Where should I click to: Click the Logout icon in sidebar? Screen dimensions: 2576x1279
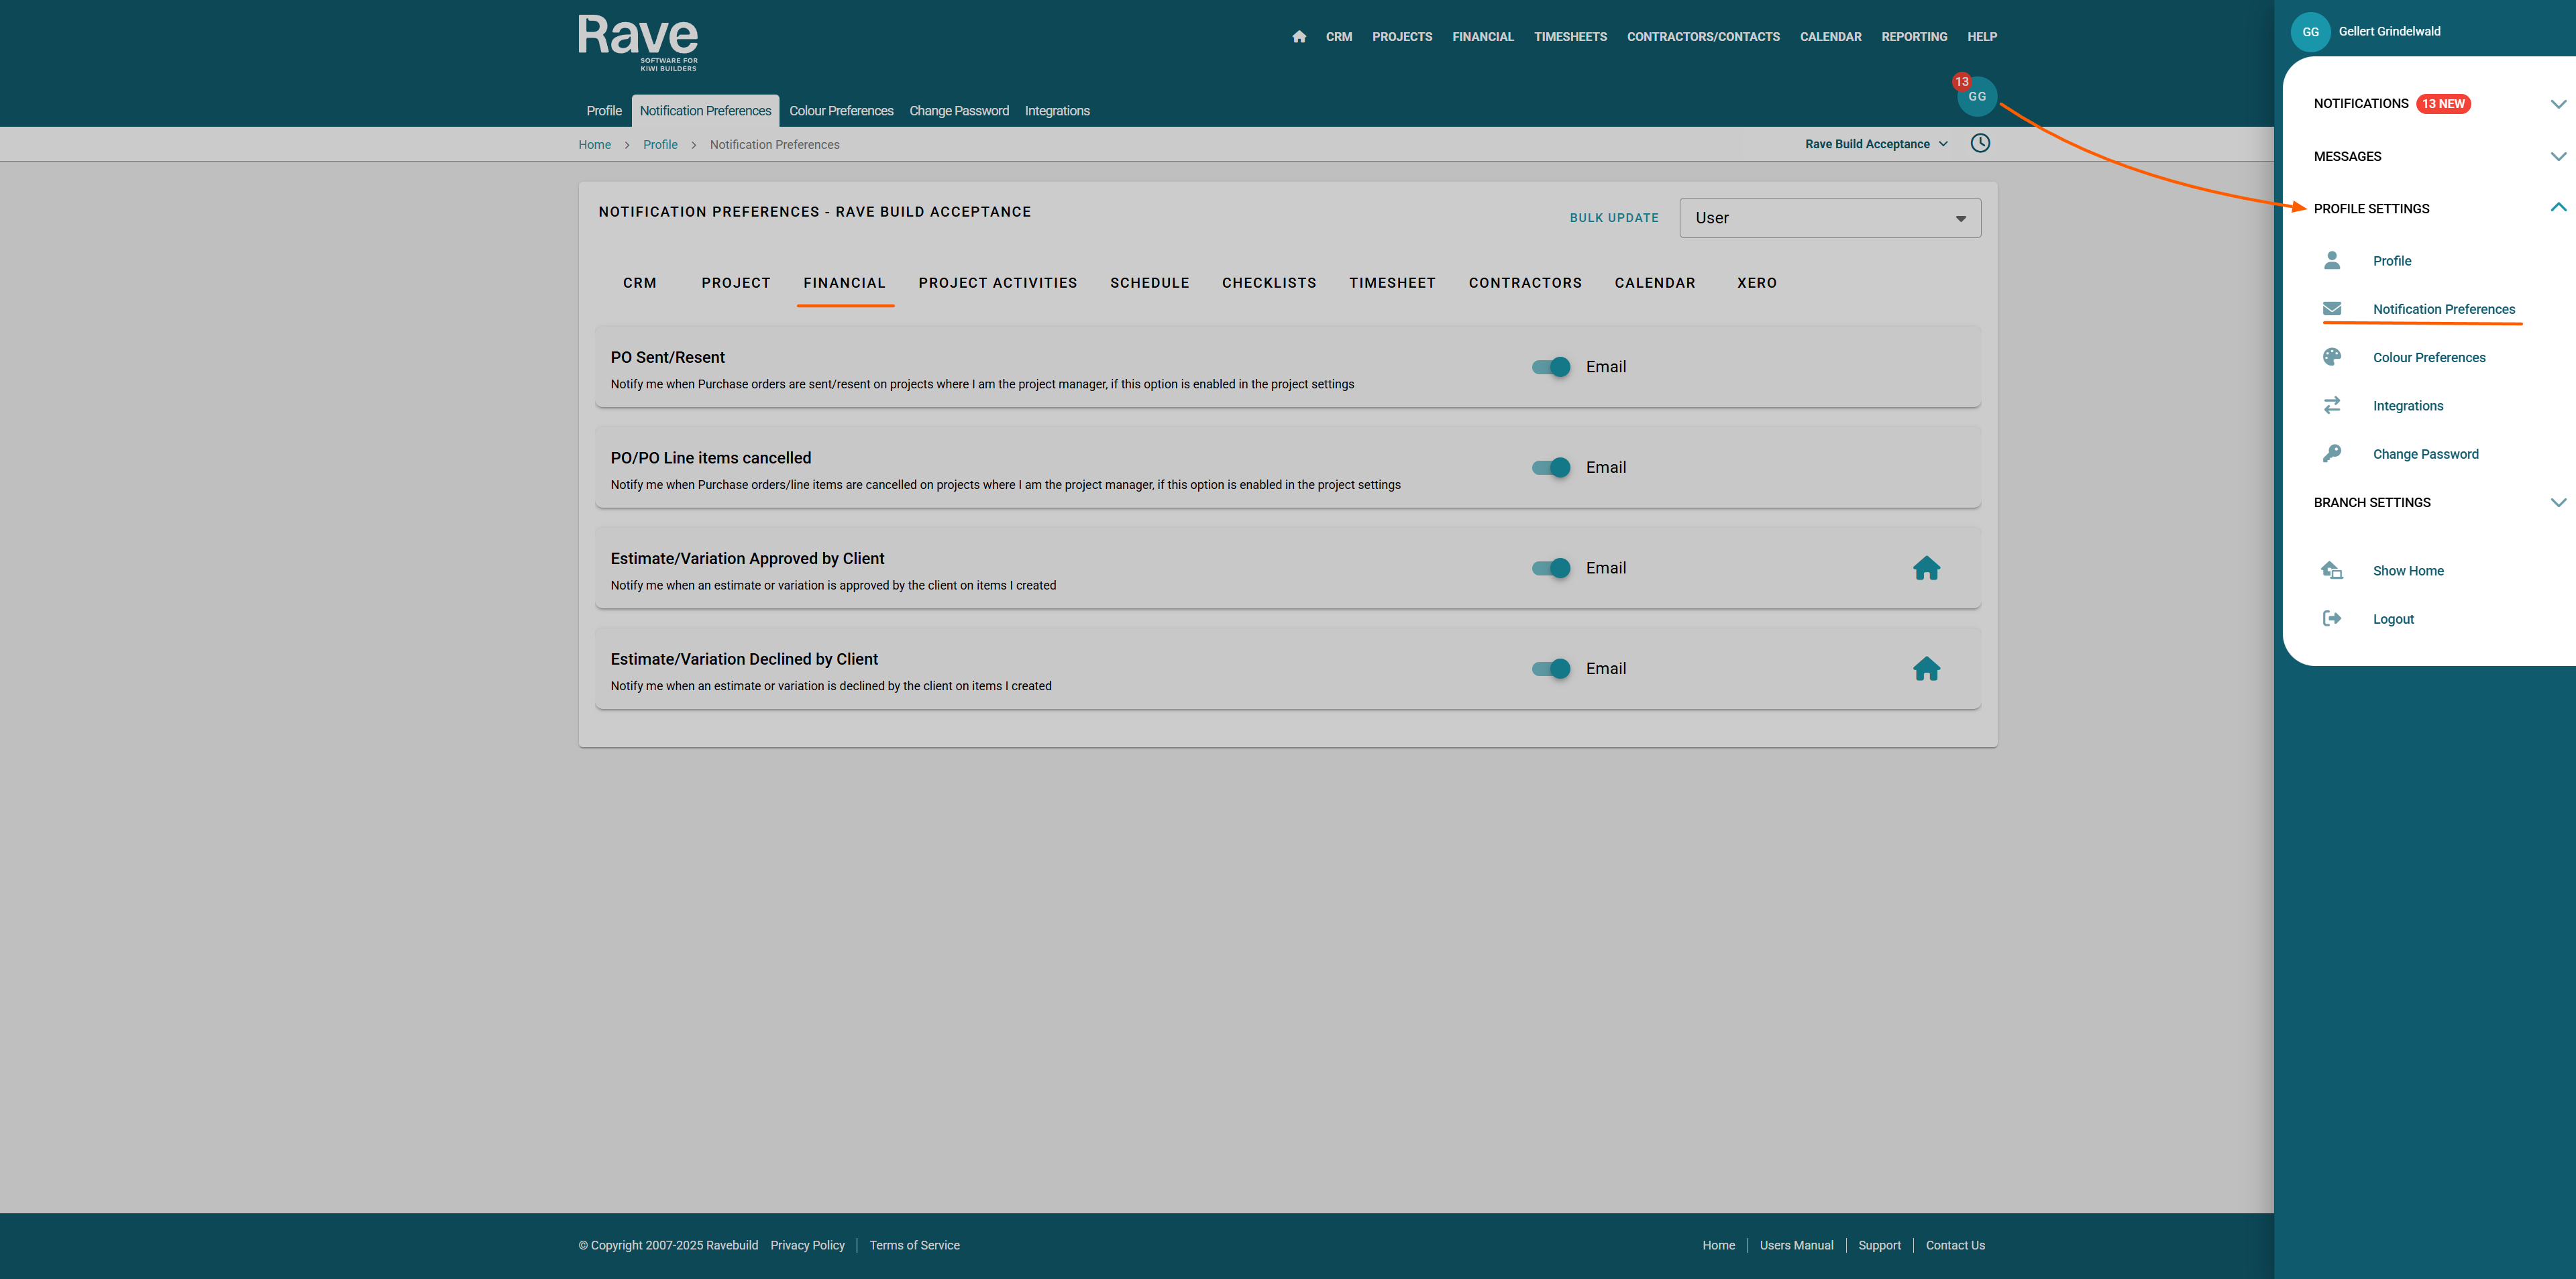pos(2331,618)
